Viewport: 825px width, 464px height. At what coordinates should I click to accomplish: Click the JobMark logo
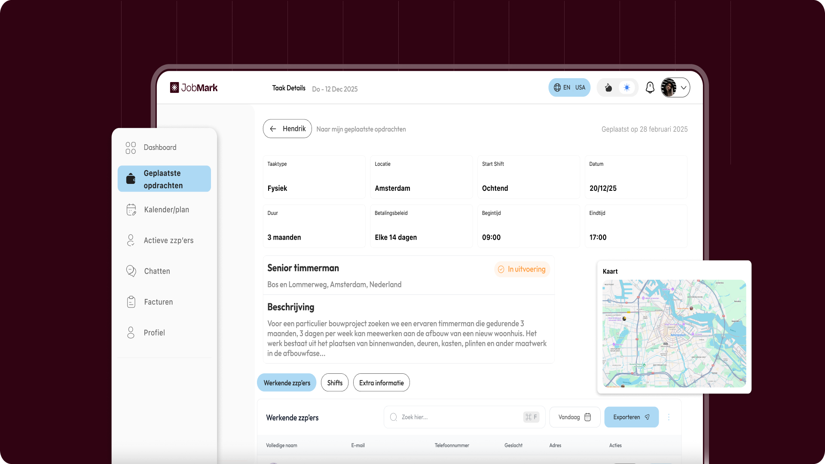click(x=194, y=88)
